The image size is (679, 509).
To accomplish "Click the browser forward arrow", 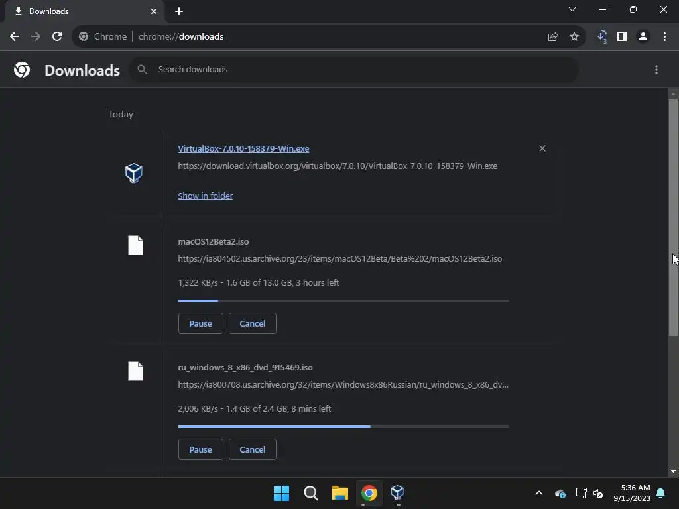I will [36, 37].
